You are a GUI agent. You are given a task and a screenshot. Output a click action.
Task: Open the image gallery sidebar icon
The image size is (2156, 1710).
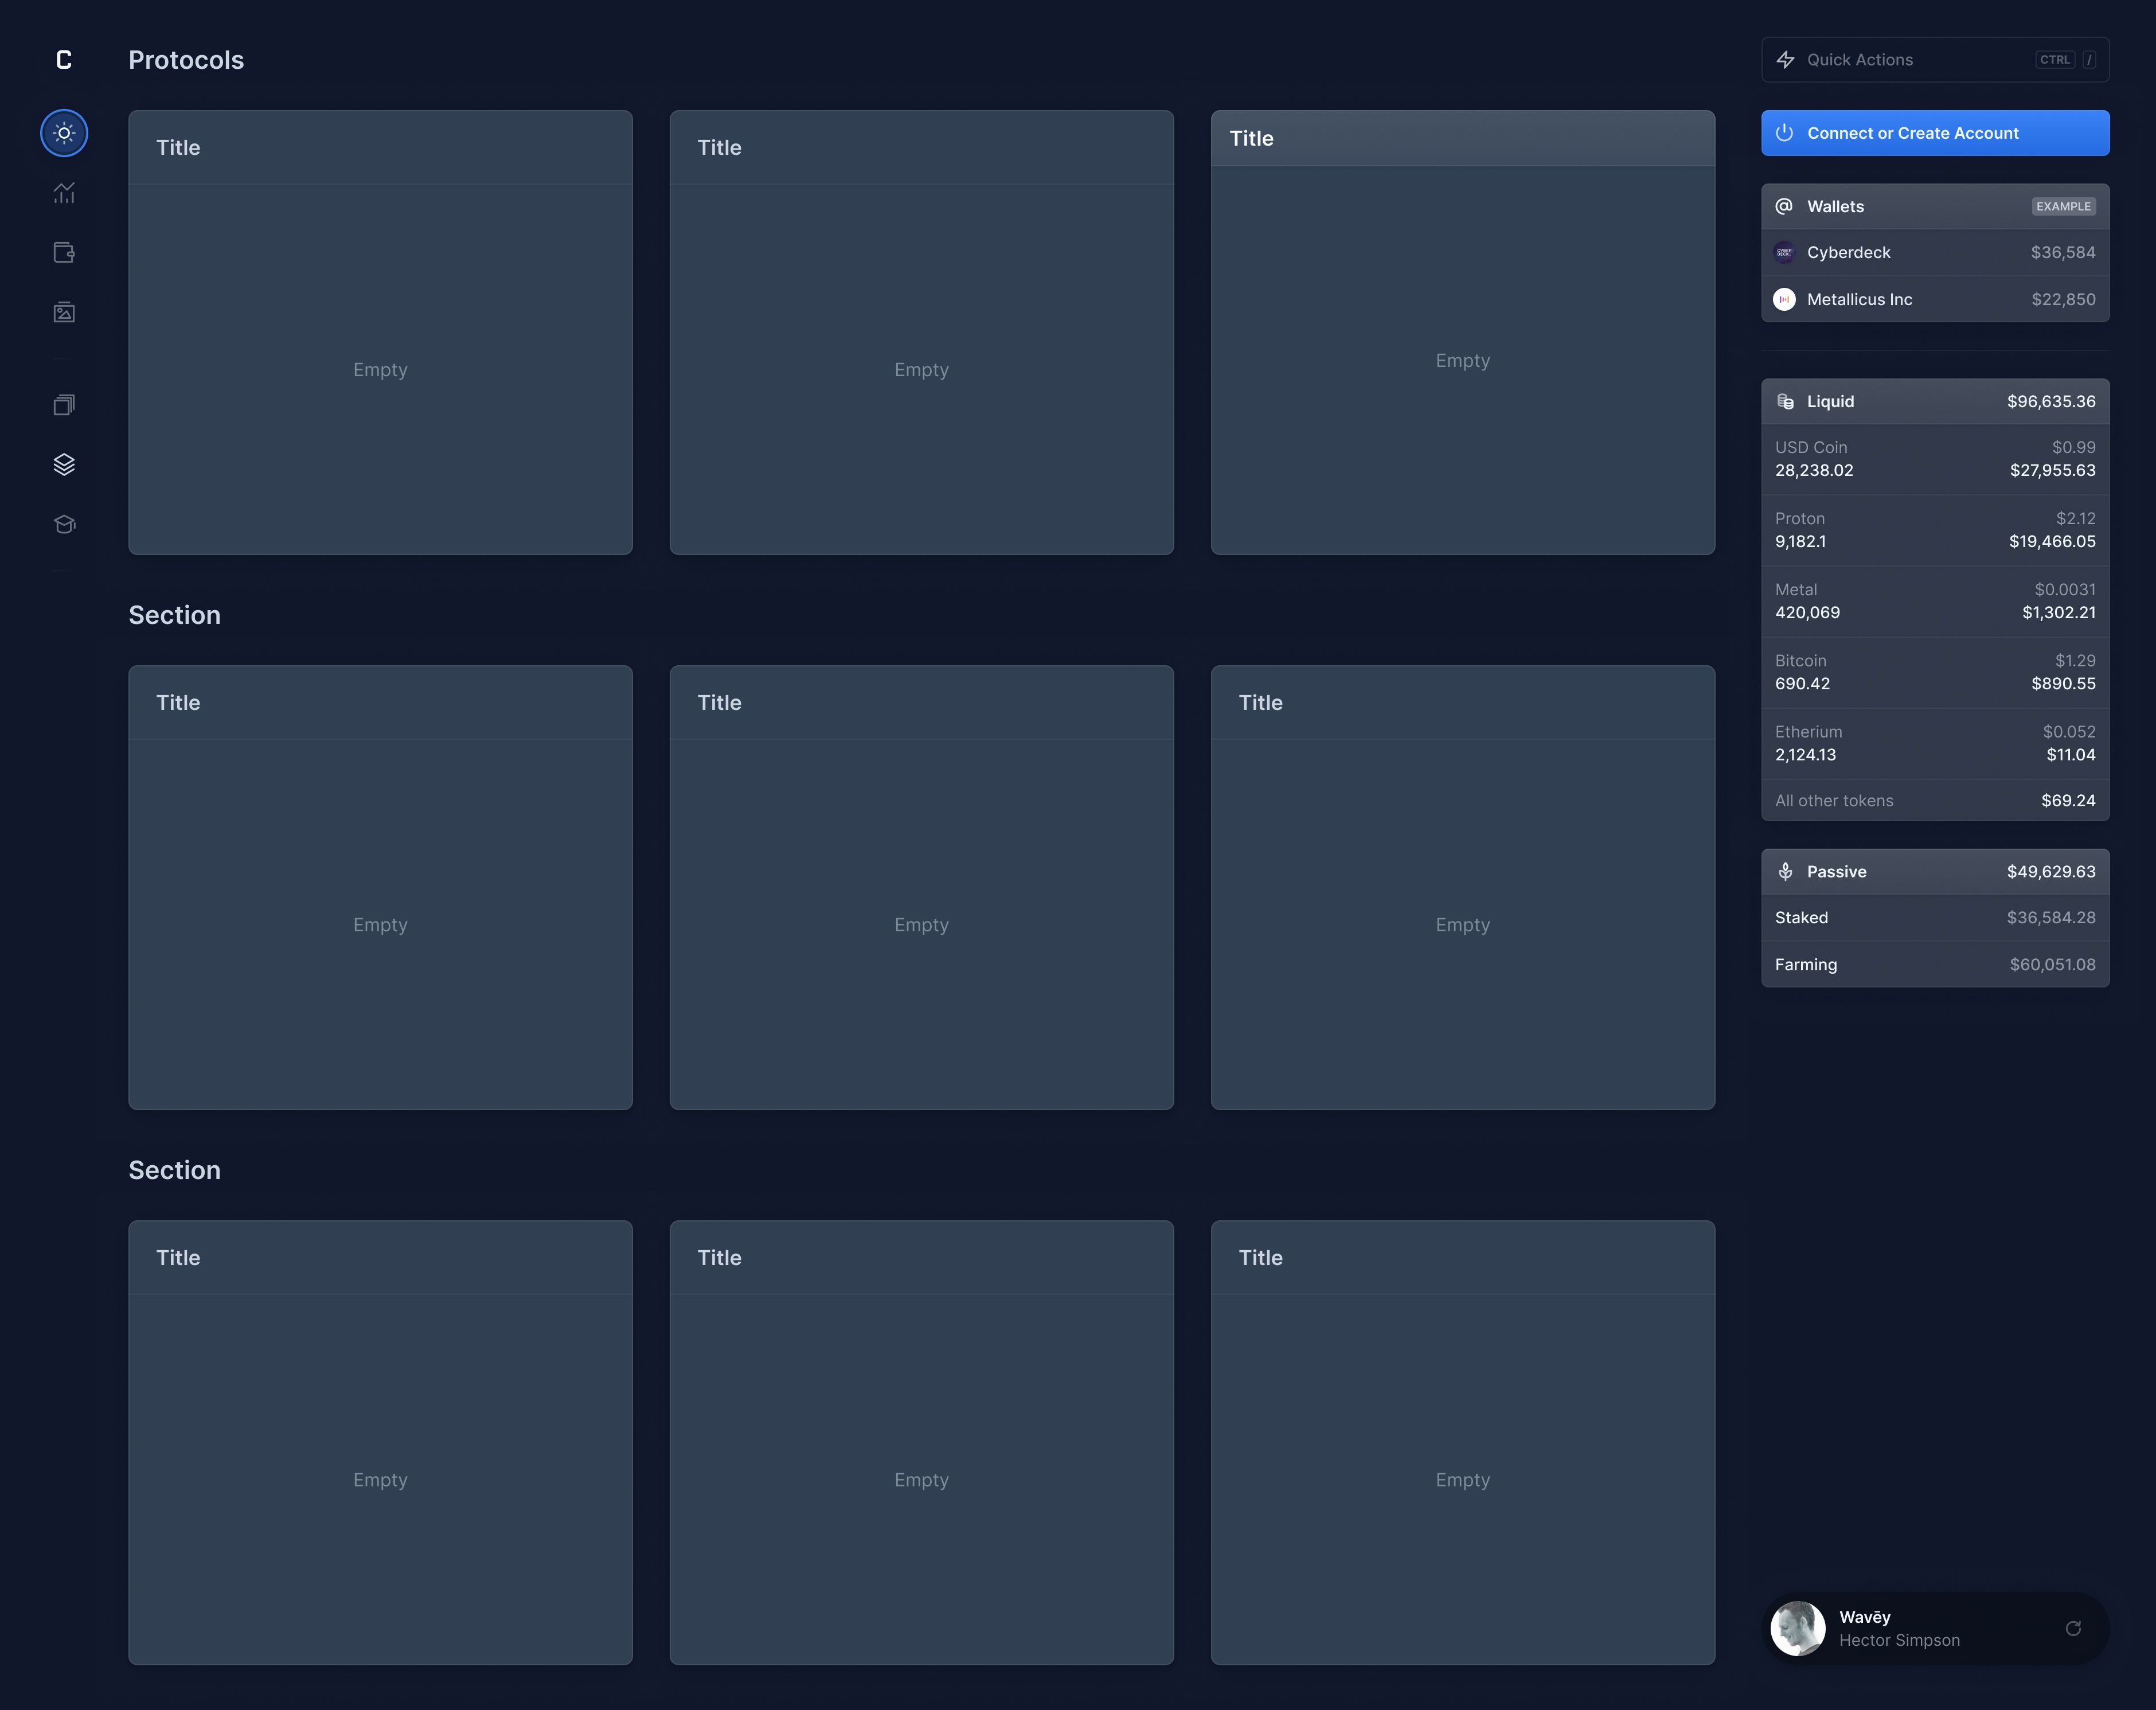pyautogui.click(x=64, y=313)
